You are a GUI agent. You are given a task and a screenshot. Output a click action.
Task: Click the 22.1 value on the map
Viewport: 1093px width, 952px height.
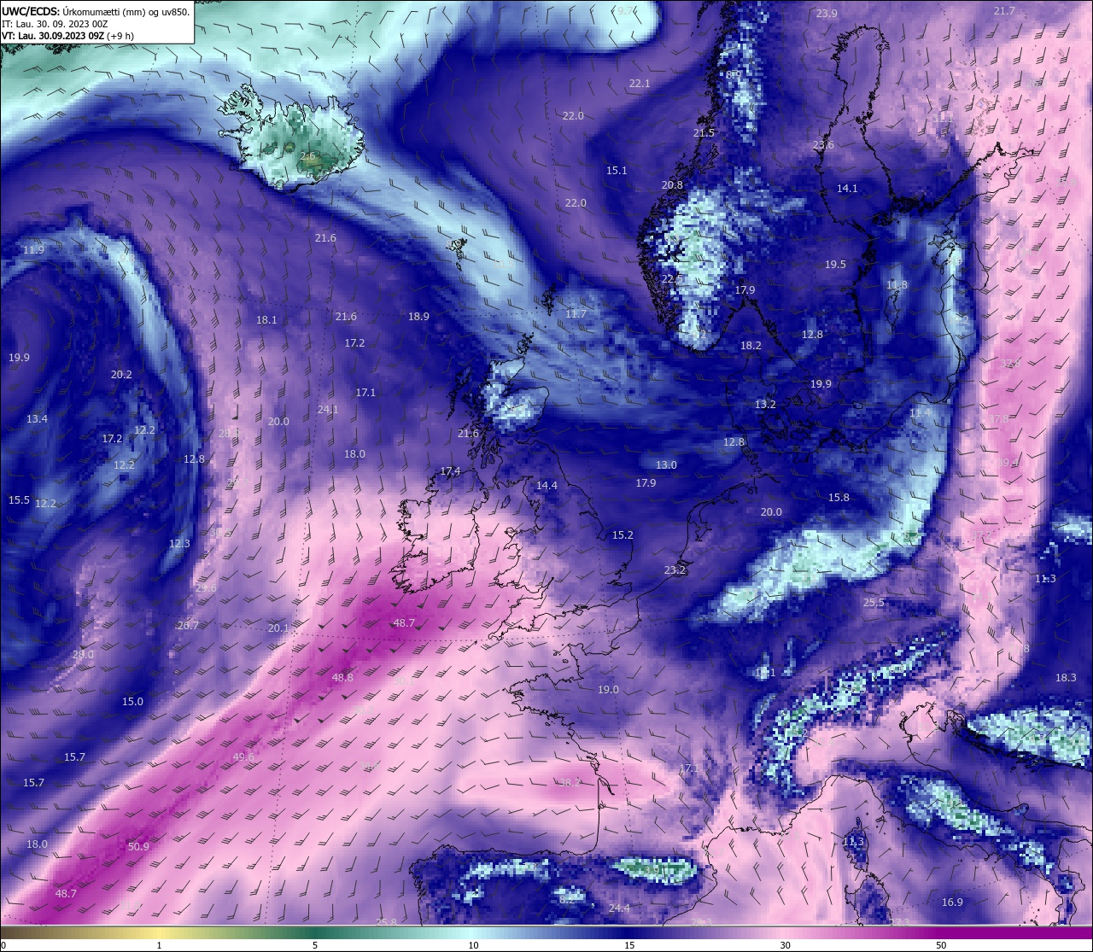pos(640,84)
